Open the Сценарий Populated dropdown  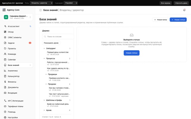(x=70, y=3)
